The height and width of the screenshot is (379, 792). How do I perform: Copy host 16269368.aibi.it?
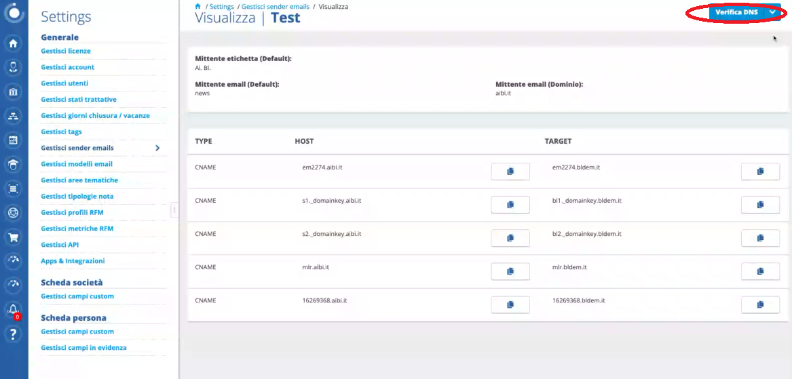coord(510,305)
